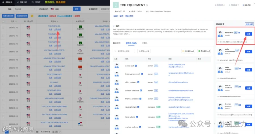The height and width of the screenshot is (134, 255).
Task: Open import country dropdown showing 美国
Action: 61,9
